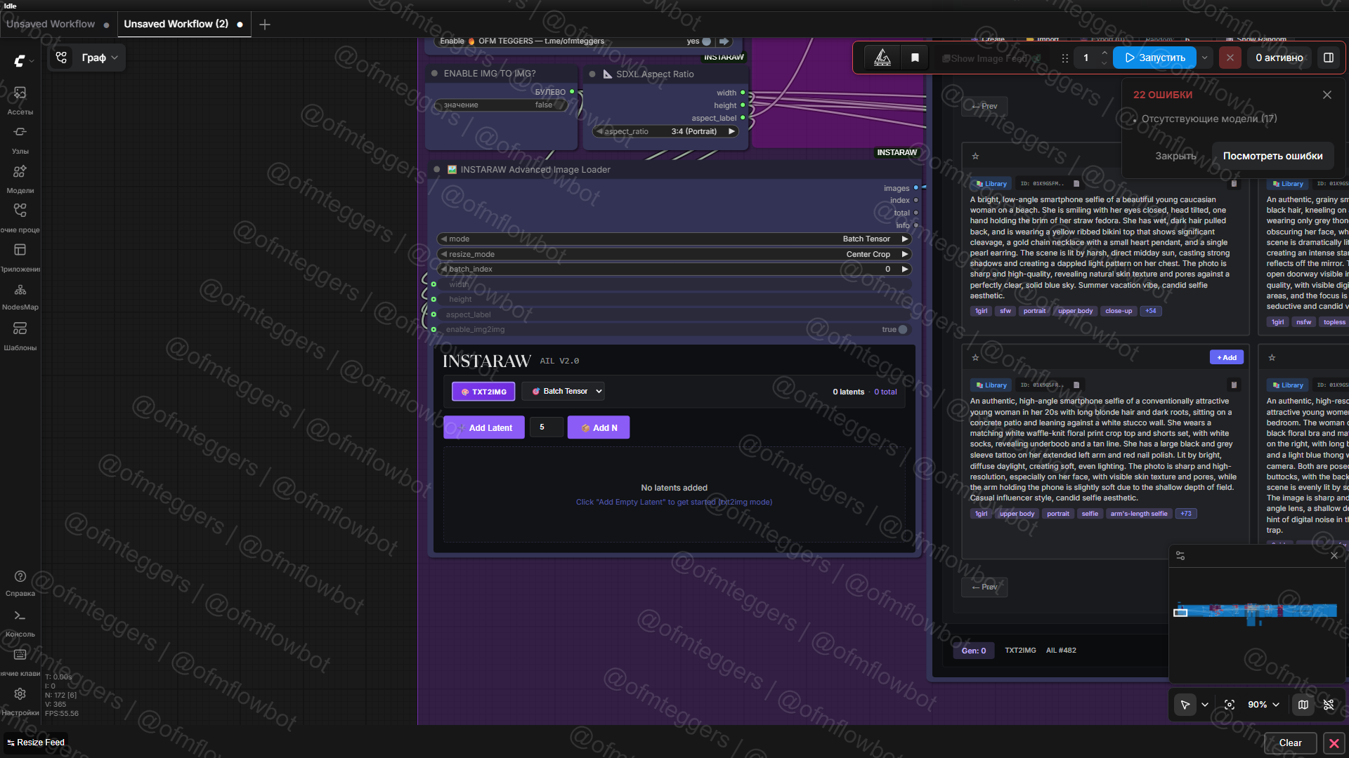Expand the 90% zoom level dropdown
Image resolution: width=1349 pixels, height=758 pixels.
(1263, 705)
